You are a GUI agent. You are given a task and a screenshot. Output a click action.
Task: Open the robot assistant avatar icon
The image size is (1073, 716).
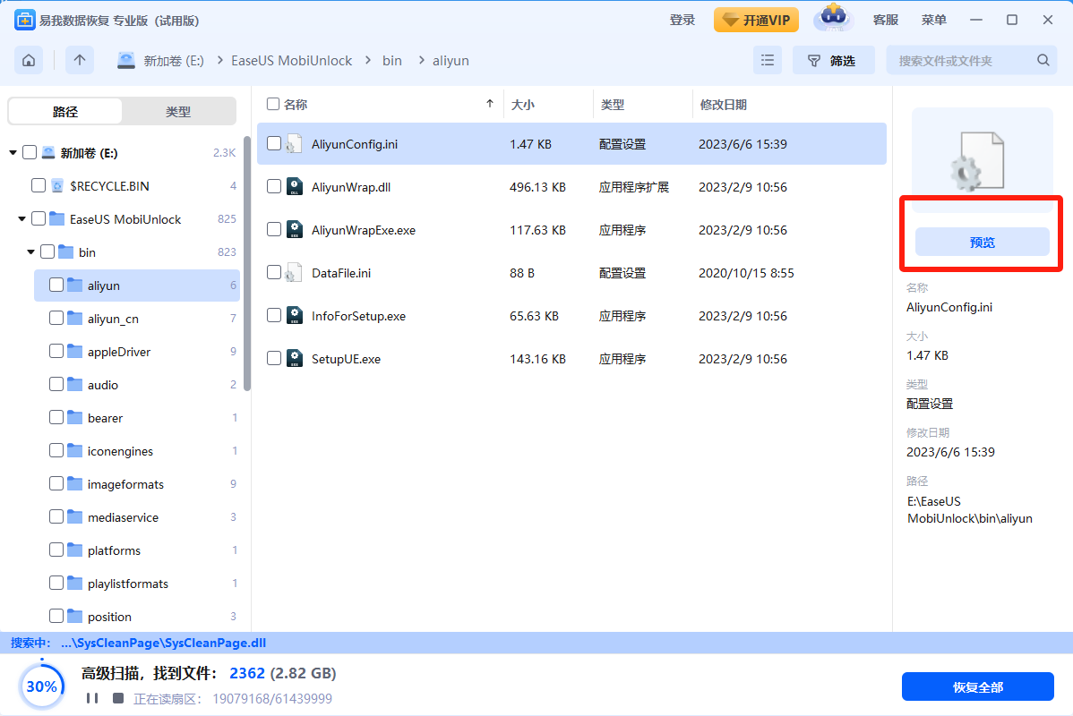tap(833, 19)
